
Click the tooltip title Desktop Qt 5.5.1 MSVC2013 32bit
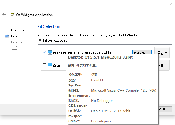coord(100,57)
